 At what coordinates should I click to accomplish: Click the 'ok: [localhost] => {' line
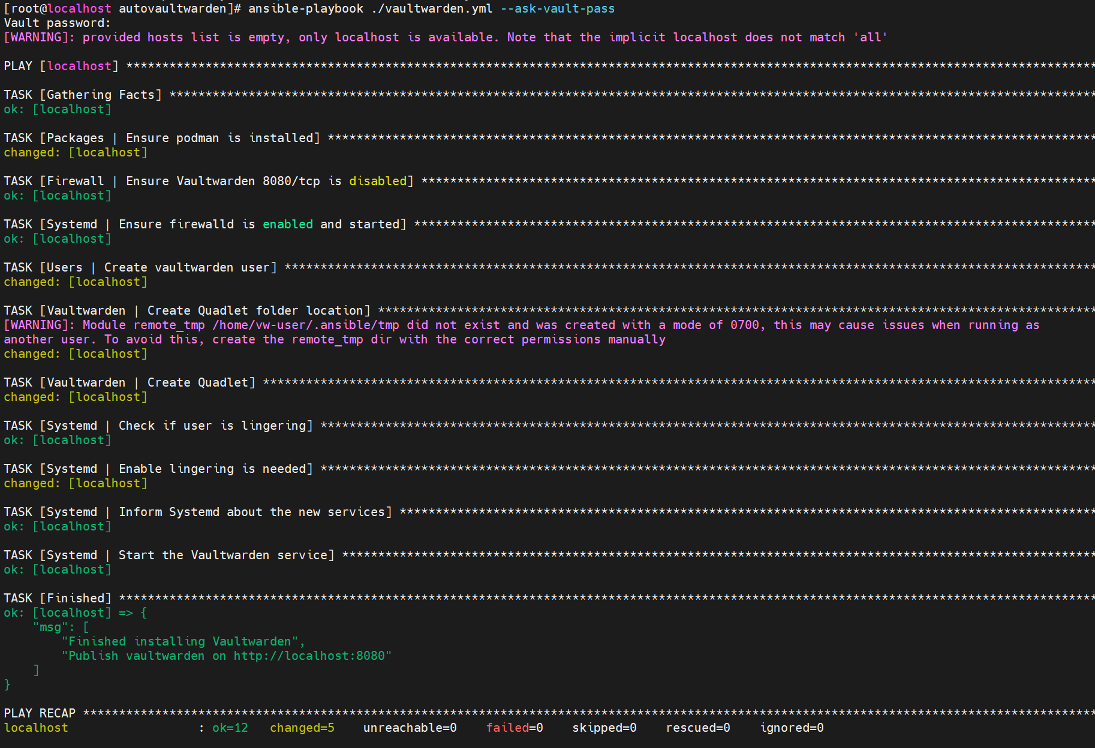click(76, 613)
